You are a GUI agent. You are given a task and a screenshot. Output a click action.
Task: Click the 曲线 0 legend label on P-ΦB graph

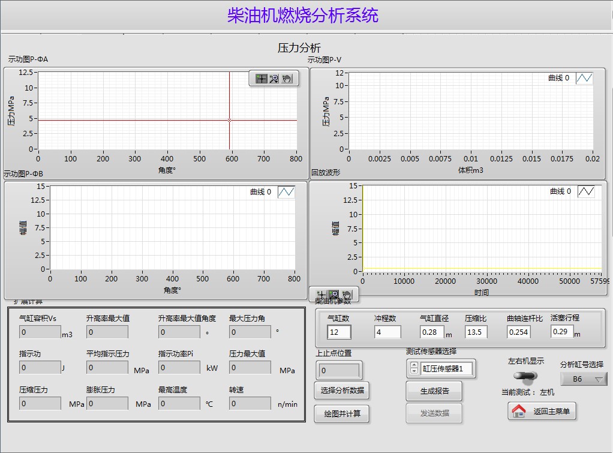[261, 191]
